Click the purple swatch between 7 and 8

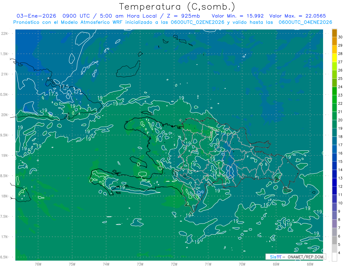click(x=334, y=224)
